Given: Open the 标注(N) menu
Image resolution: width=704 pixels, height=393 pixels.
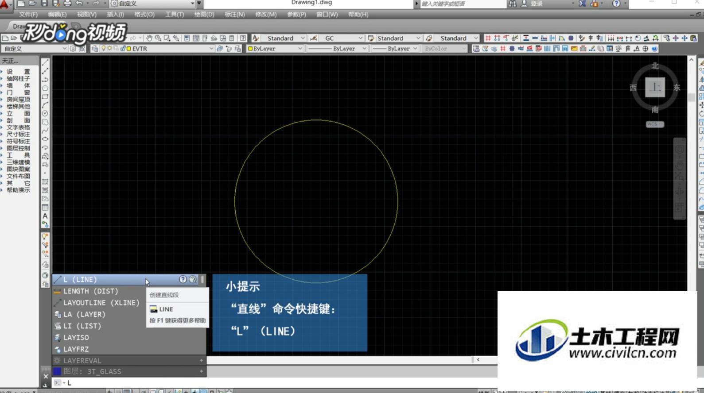Looking at the screenshot, I should pos(234,14).
